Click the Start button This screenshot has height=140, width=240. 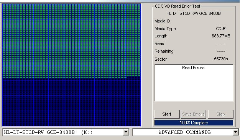167,114
